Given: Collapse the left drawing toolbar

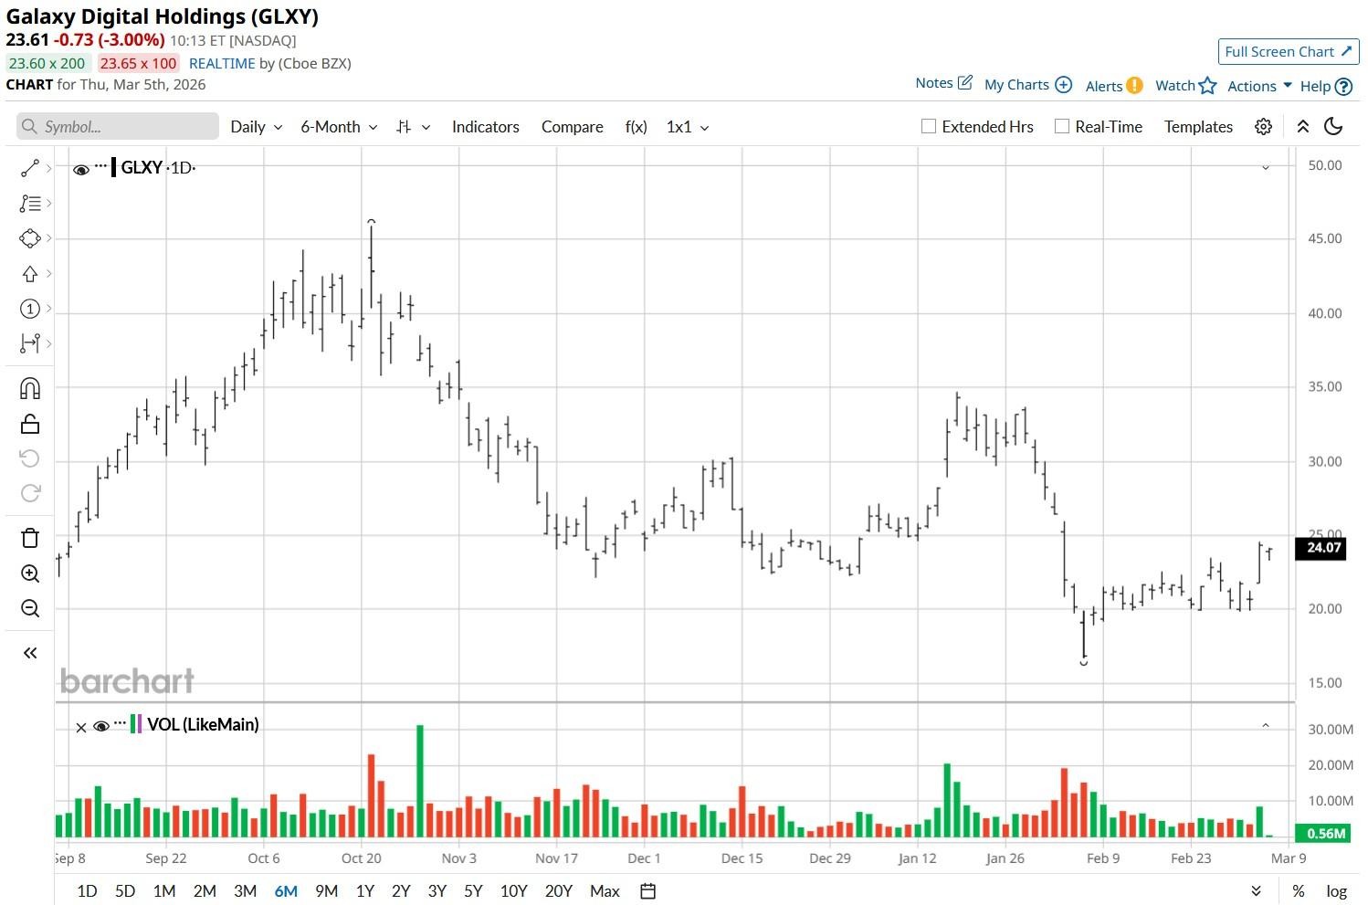Looking at the screenshot, I should (30, 653).
